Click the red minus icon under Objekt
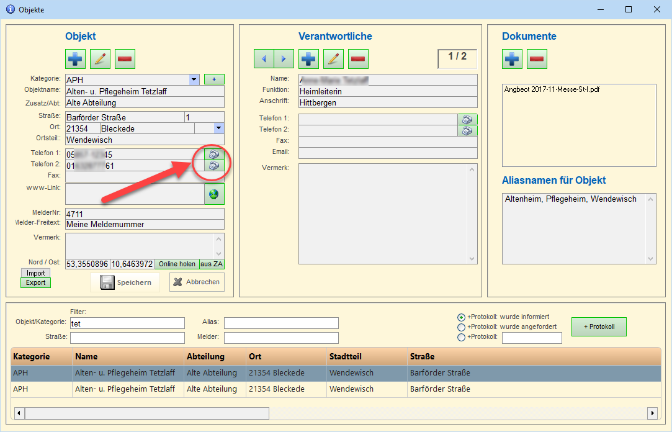 tap(125, 59)
